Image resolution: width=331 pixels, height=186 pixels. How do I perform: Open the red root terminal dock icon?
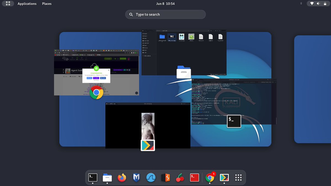195,177
